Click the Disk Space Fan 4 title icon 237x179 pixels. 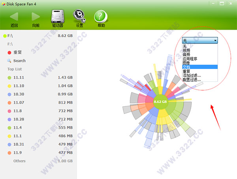pyautogui.click(x=4, y=4)
